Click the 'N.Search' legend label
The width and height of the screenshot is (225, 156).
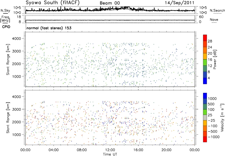point(217,10)
